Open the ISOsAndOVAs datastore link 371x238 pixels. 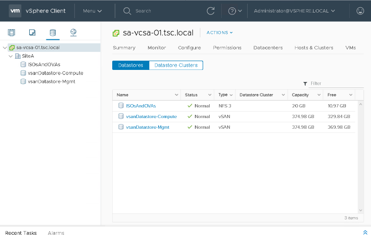141,106
